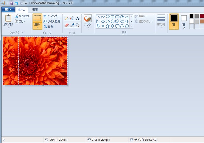Expand the ブラシ brushes dropdown

pos(88,28)
